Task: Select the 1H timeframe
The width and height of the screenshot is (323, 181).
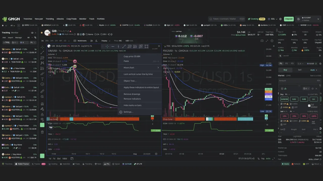Action: pyautogui.click(x=56, y=41)
